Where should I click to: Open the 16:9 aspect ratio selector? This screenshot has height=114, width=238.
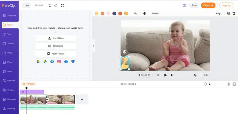[x=27, y=6]
